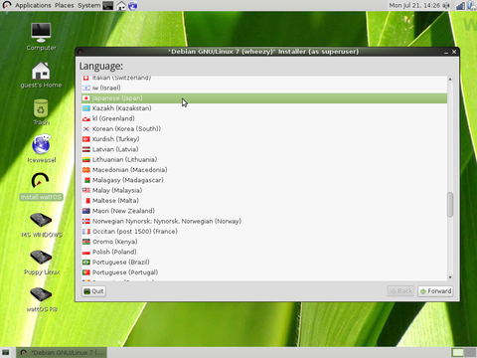Click the language list scrollbar thumb
The height and width of the screenshot is (358, 477).
(450, 205)
